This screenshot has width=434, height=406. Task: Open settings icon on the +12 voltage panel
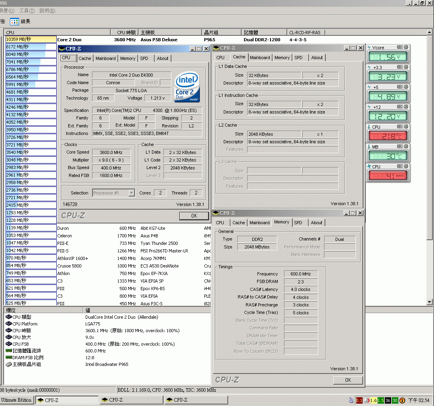[x=399, y=107]
